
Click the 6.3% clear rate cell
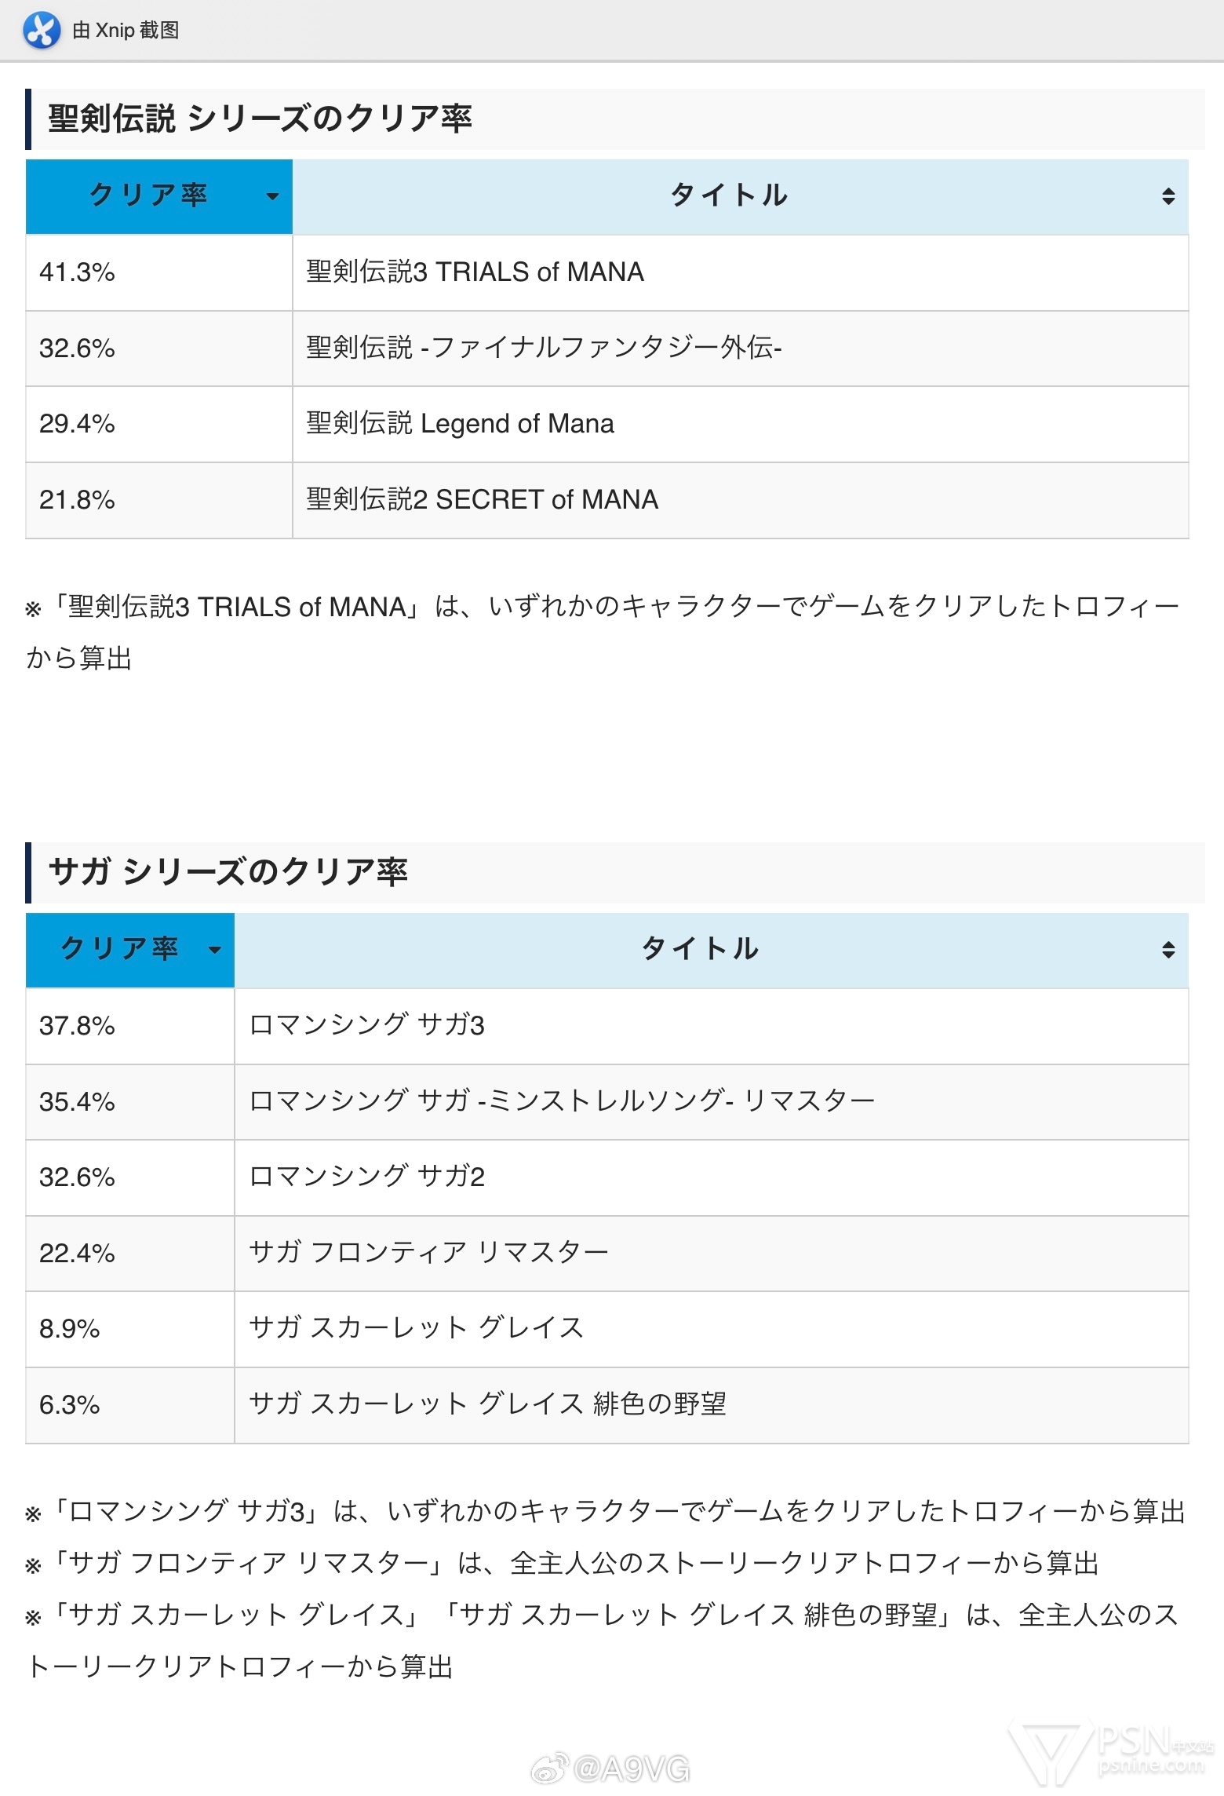tap(129, 1404)
